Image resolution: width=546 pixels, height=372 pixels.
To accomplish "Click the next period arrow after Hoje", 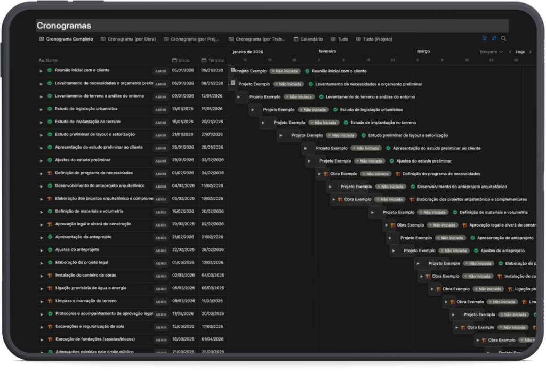I will (x=530, y=52).
